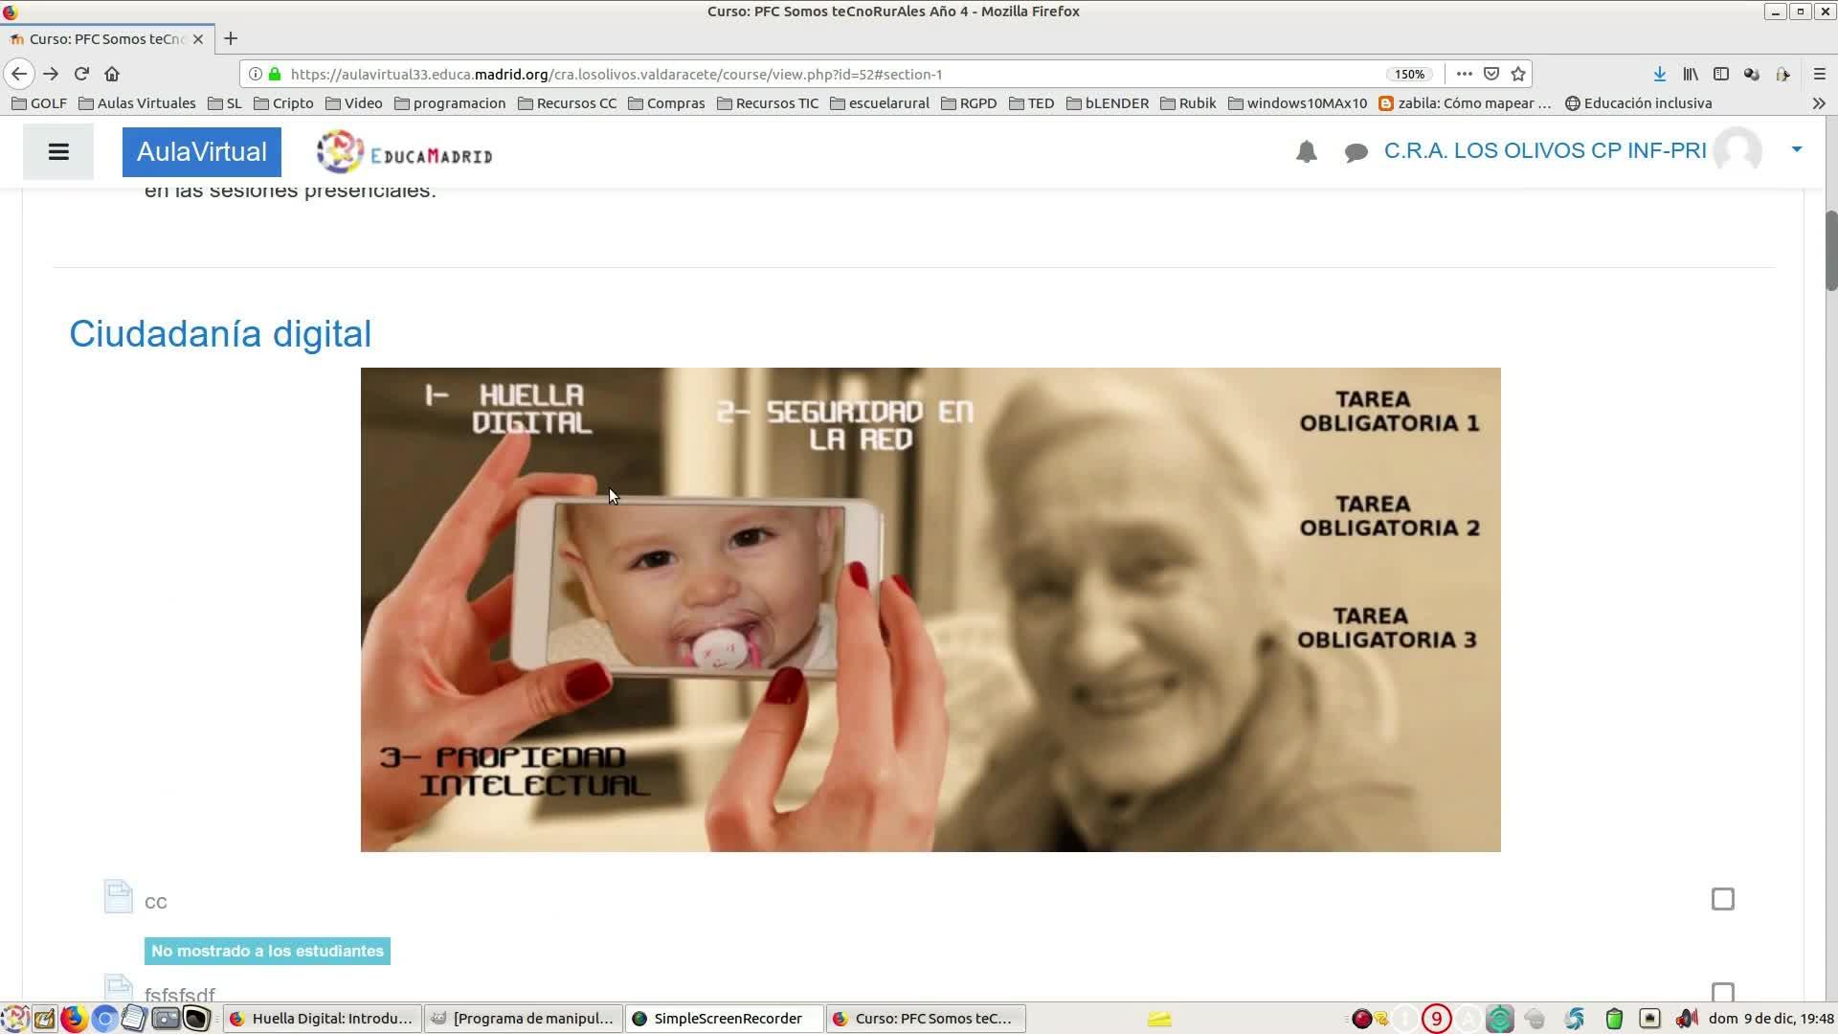Open the Ciudadanía digital section link

tap(219, 334)
